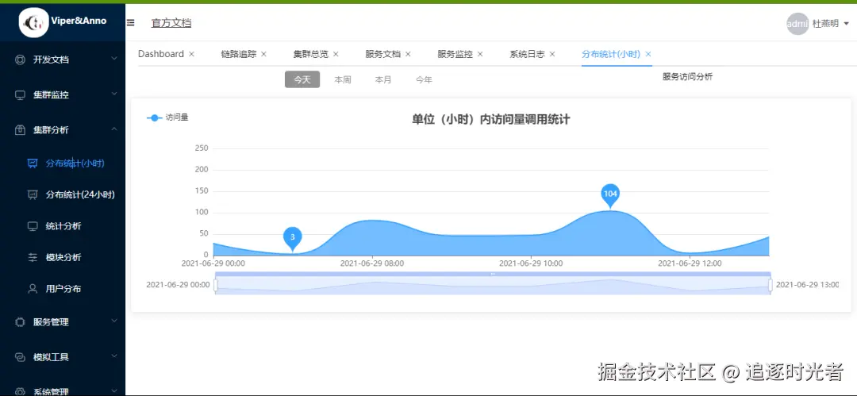857x396 pixels.
Task: Go to 用户分布 sidebar item
Action: pos(63,289)
